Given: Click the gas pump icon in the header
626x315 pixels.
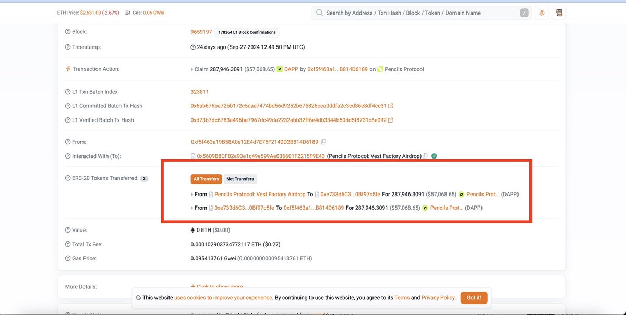Looking at the screenshot, I should pyautogui.click(x=128, y=13).
